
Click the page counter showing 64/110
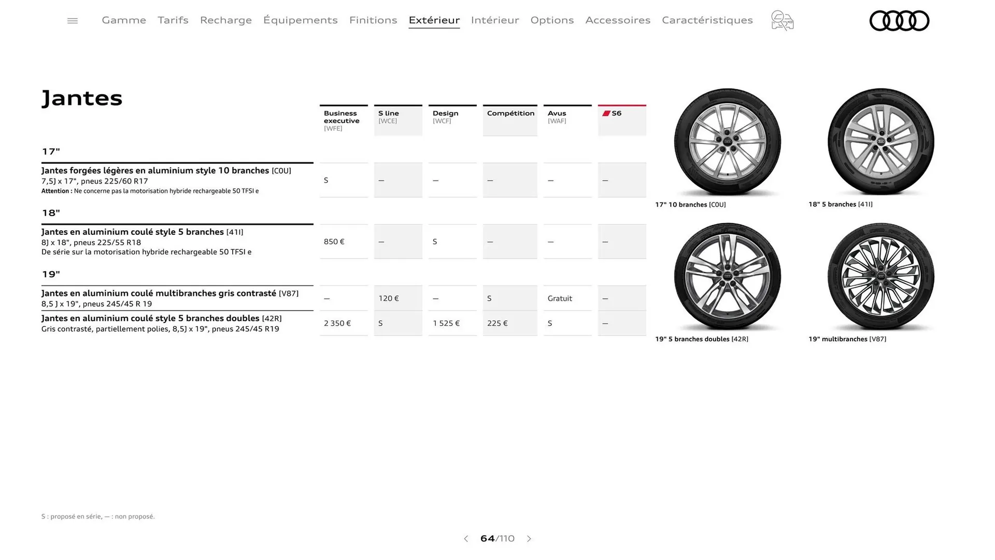497,539
